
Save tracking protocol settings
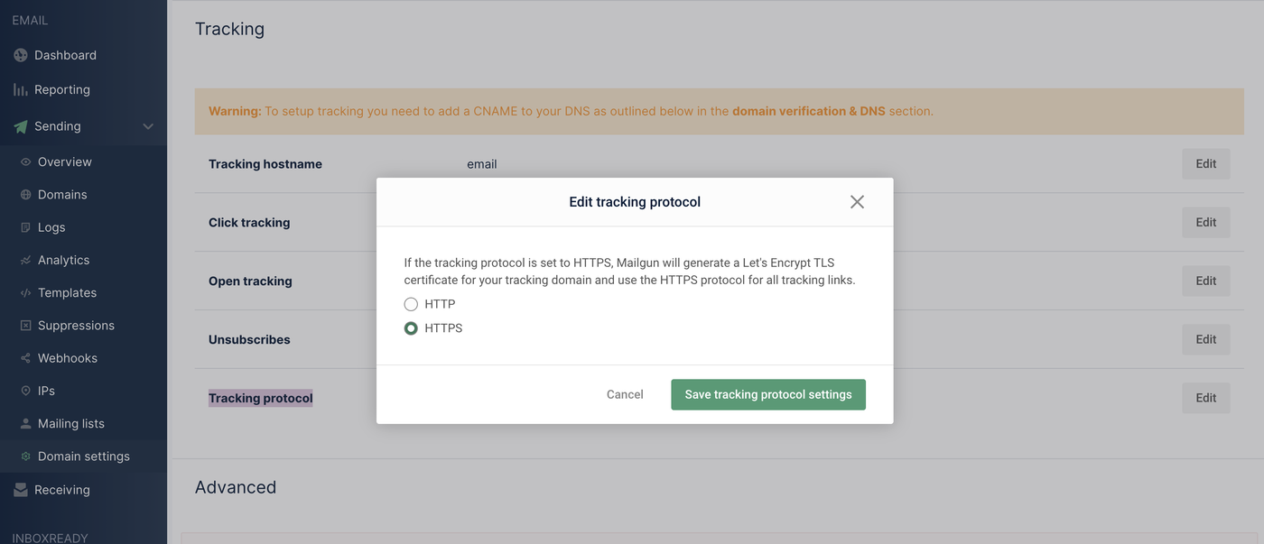(x=767, y=394)
